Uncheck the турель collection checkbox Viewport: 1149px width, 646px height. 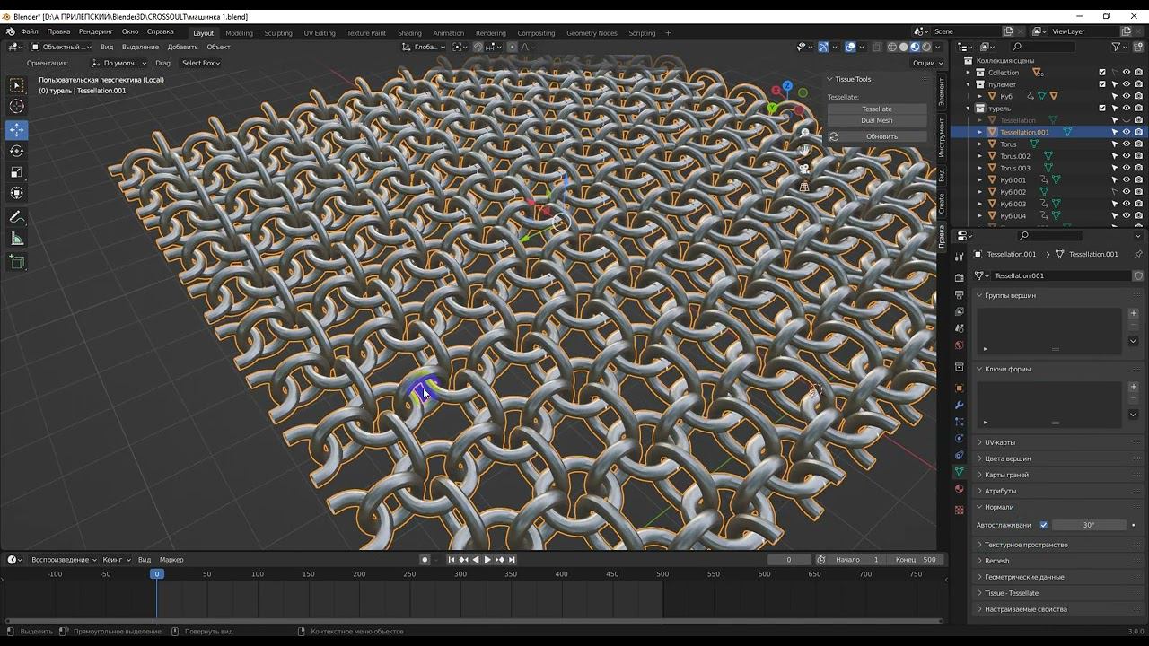pos(1102,109)
